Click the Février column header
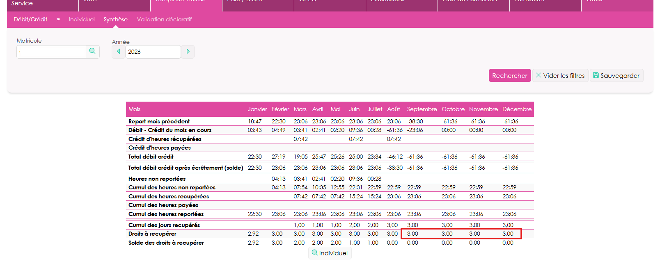The height and width of the screenshot is (275, 660). point(280,109)
